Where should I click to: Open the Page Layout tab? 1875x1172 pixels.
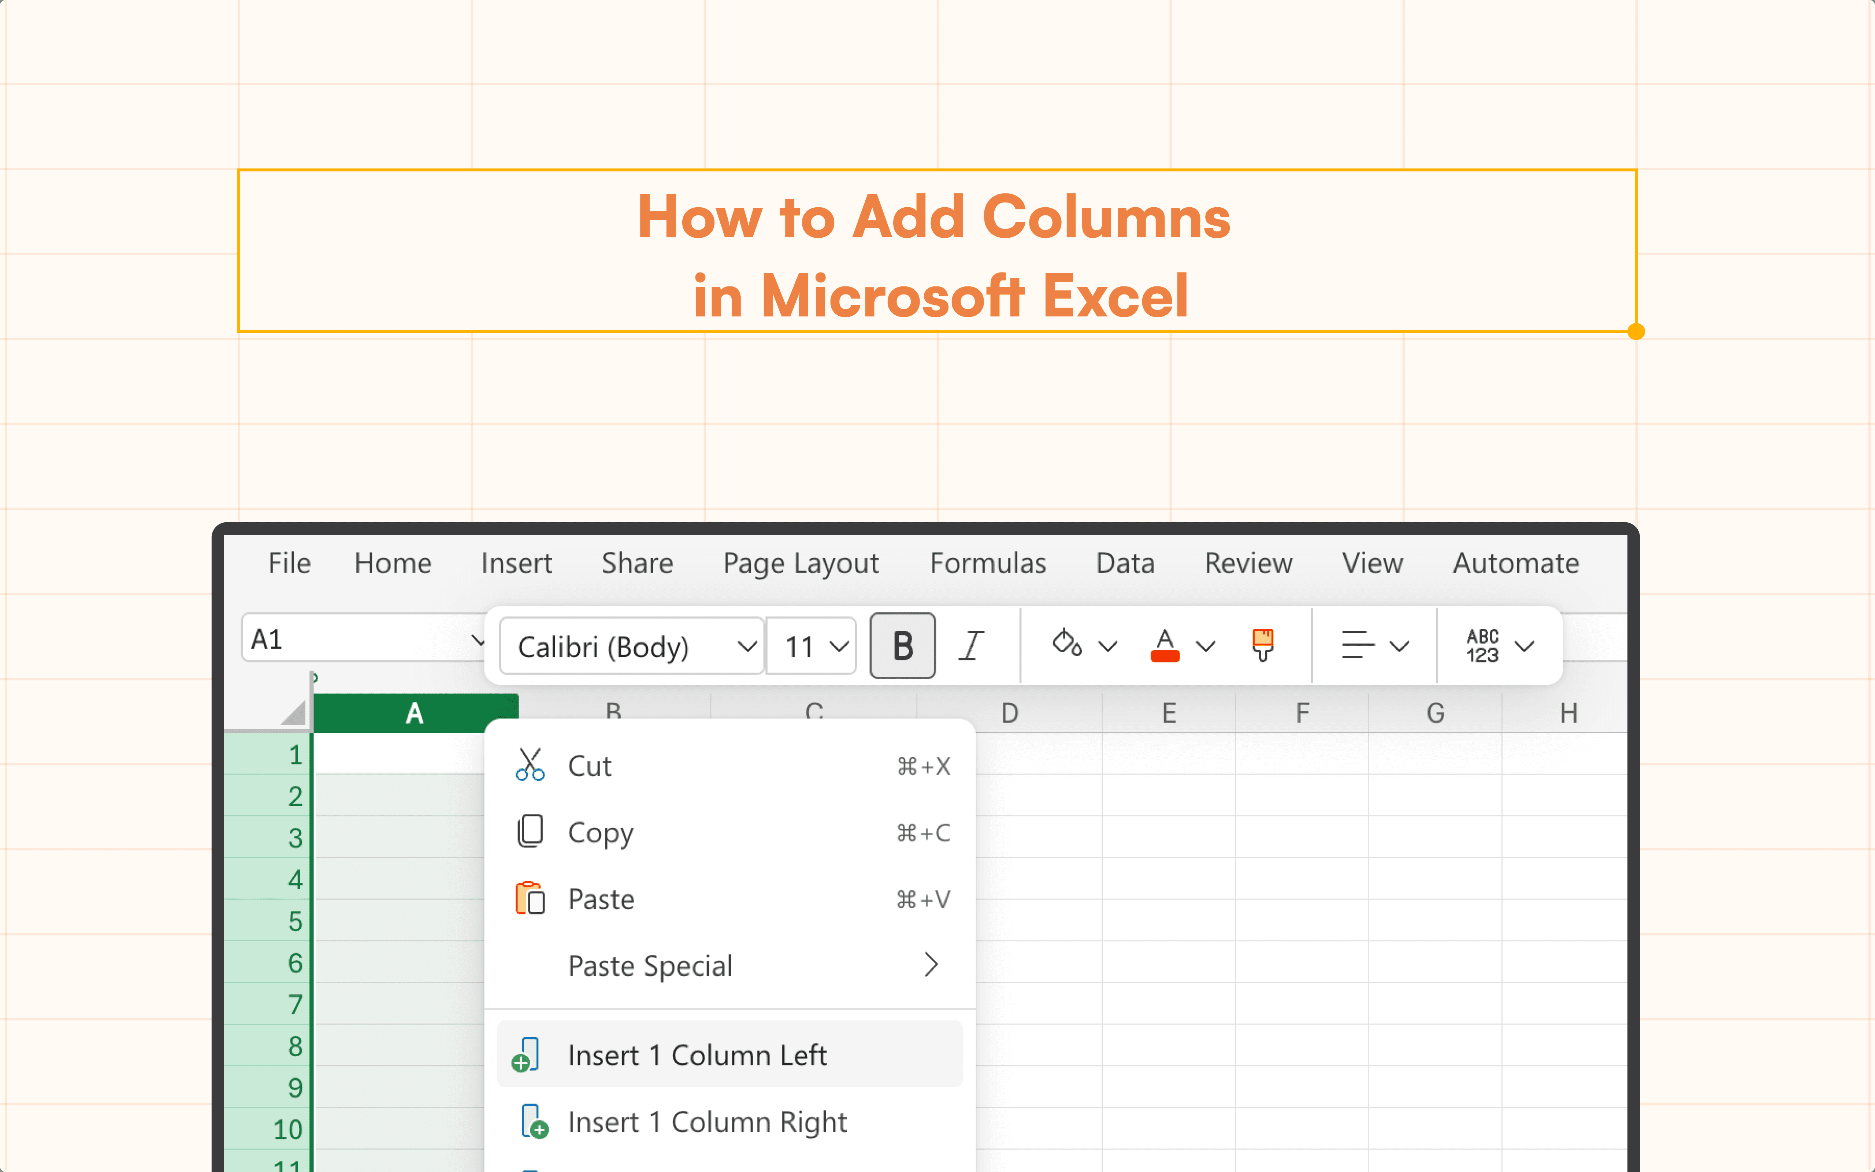pyautogui.click(x=801, y=564)
